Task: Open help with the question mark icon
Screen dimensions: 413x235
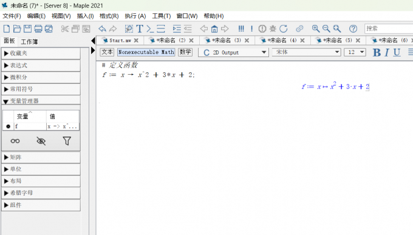Action: (353, 29)
